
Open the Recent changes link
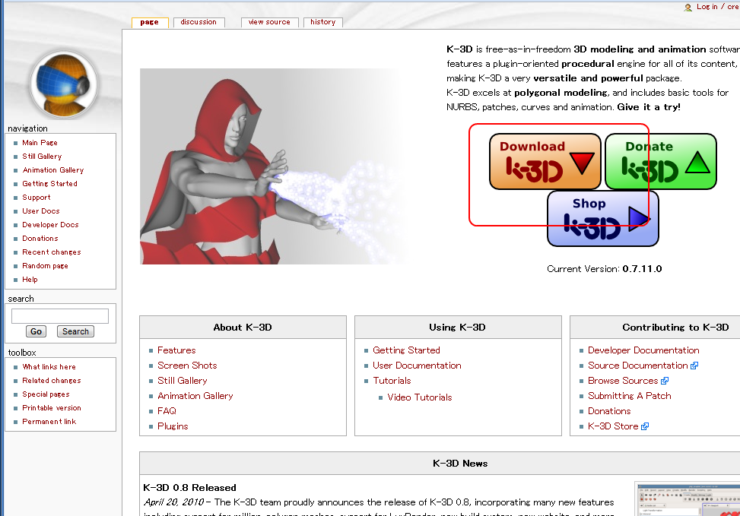pyautogui.click(x=52, y=252)
